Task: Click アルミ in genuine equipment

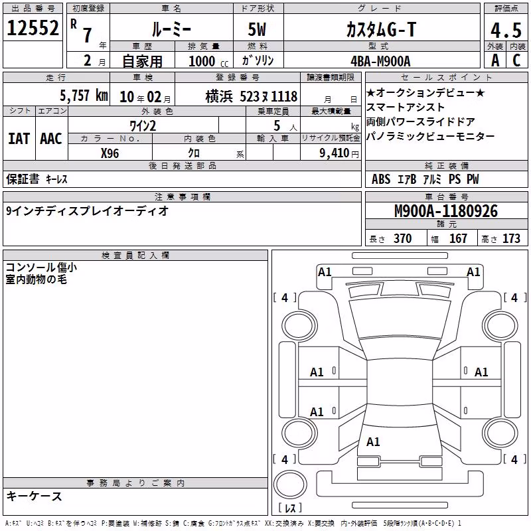Action: tap(432, 179)
